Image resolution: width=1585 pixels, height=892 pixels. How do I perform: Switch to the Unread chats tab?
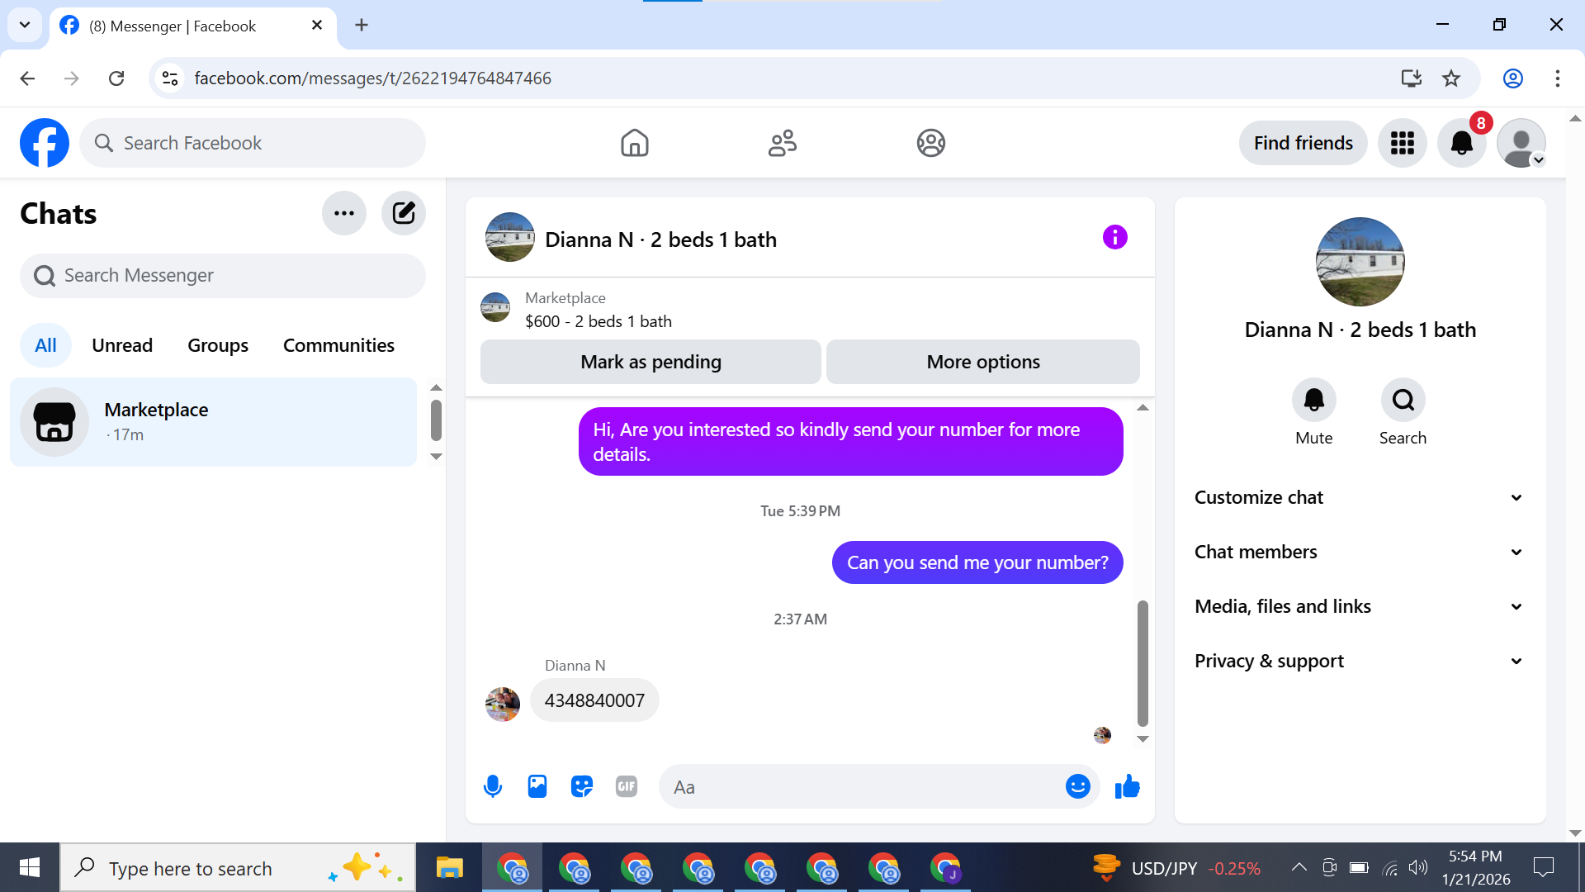(122, 345)
